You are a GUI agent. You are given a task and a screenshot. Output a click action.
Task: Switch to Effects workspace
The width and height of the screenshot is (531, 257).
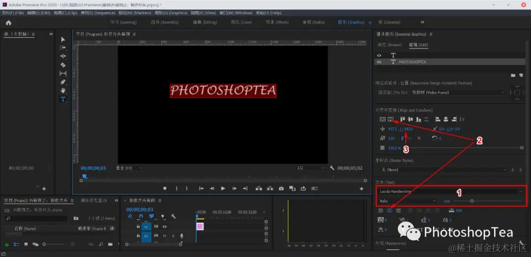tap(277, 22)
